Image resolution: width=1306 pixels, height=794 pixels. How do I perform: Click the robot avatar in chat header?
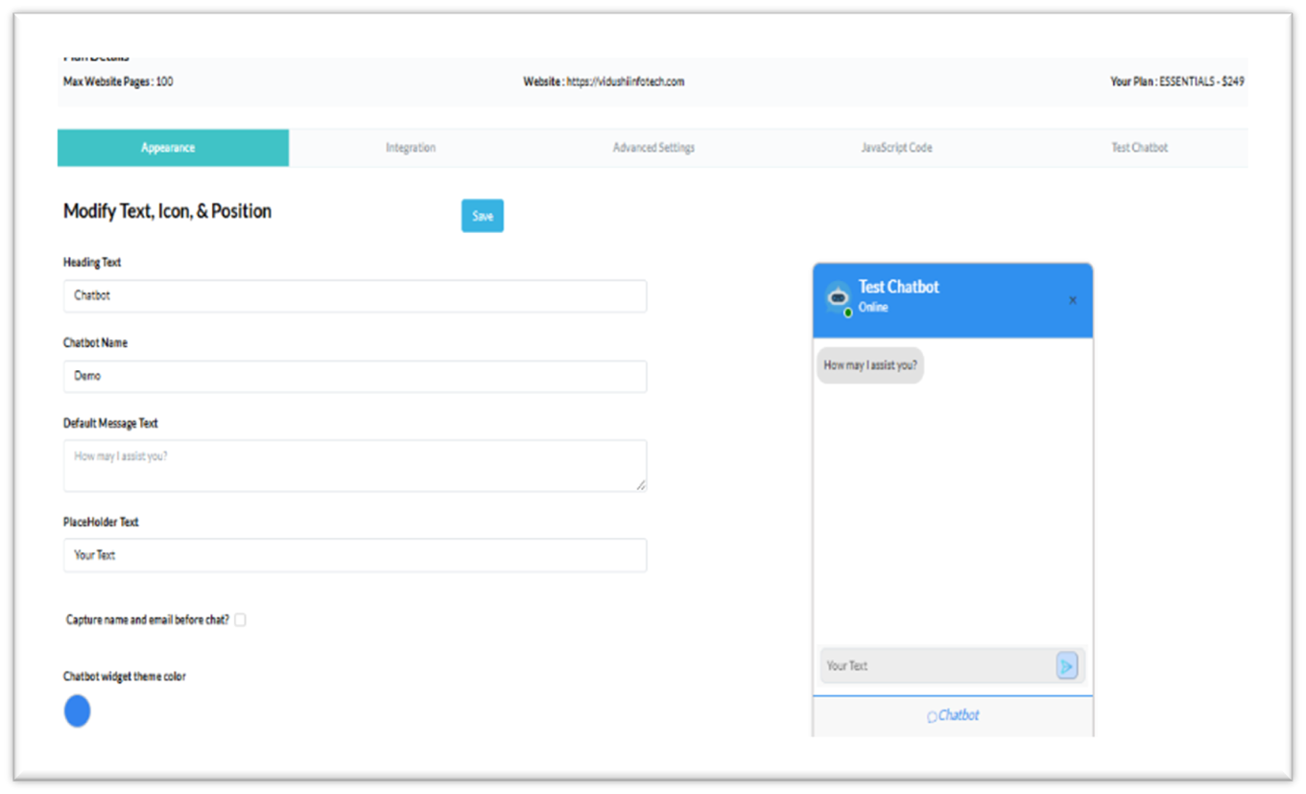(x=837, y=297)
